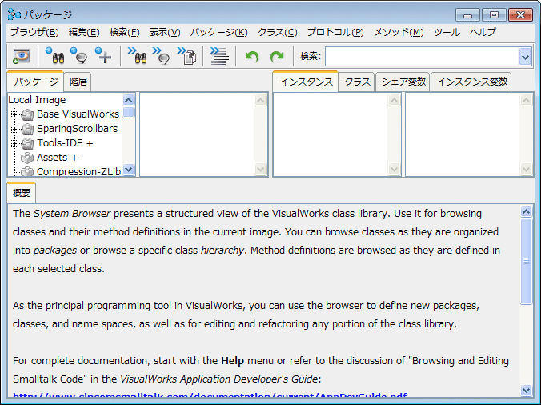Screen dimensions: 541x405
Task: Click the blue-dot speech bubble icon
Action: click(x=78, y=56)
